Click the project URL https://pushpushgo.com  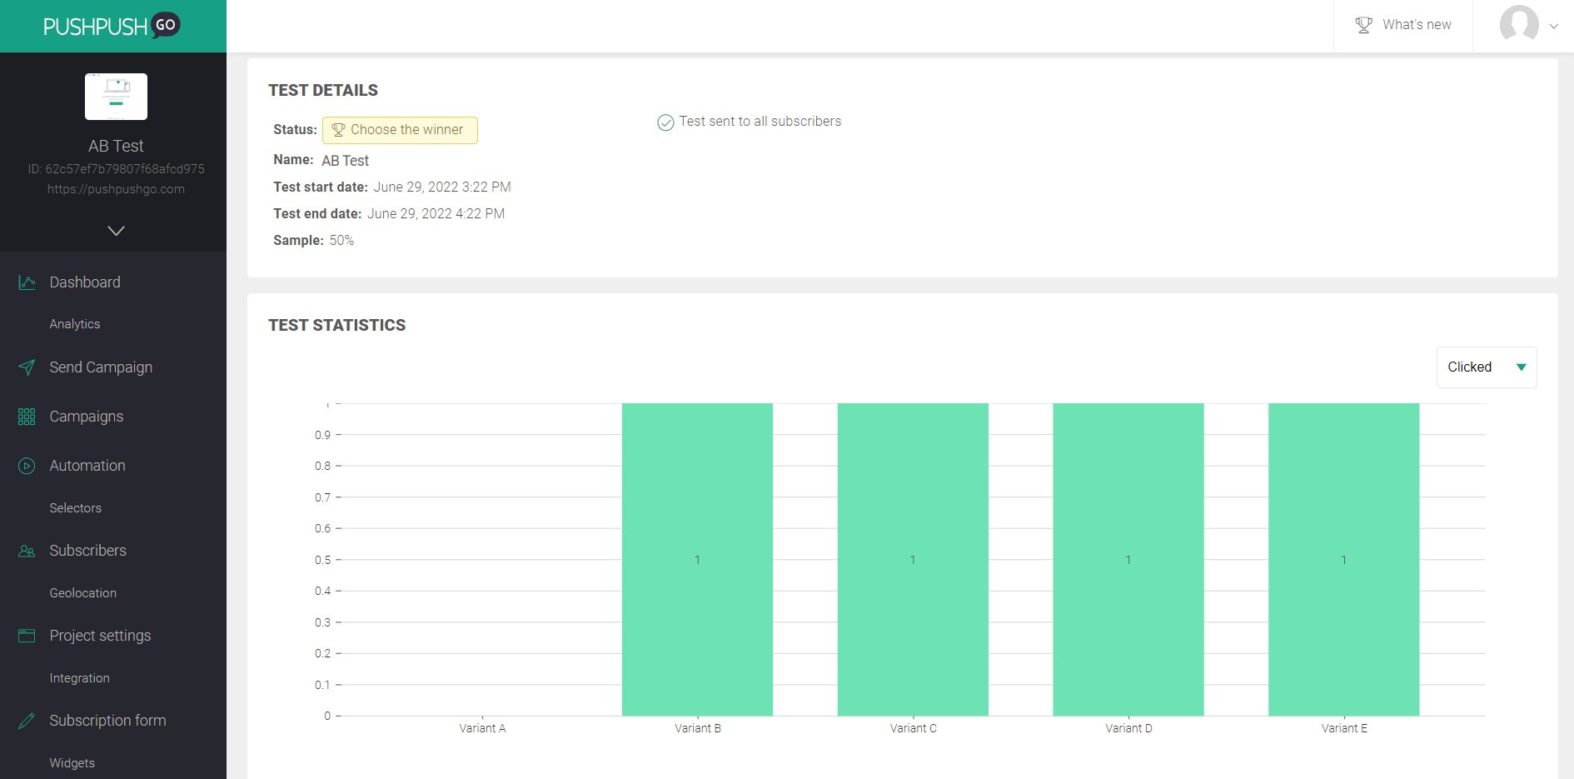(116, 189)
